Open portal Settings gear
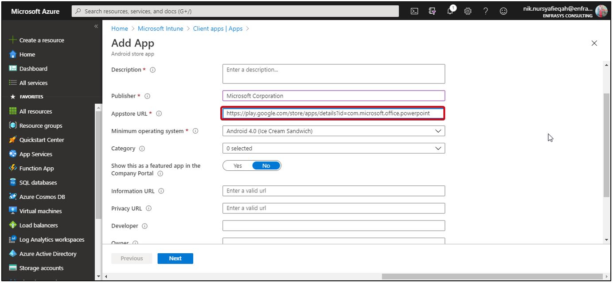This screenshot has height=283, width=613. tap(468, 11)
